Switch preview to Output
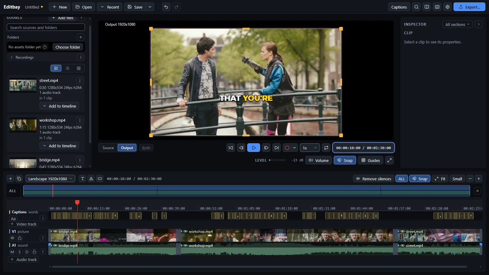The height and width of the screenshot is (275, 489). tap(127, 148)
